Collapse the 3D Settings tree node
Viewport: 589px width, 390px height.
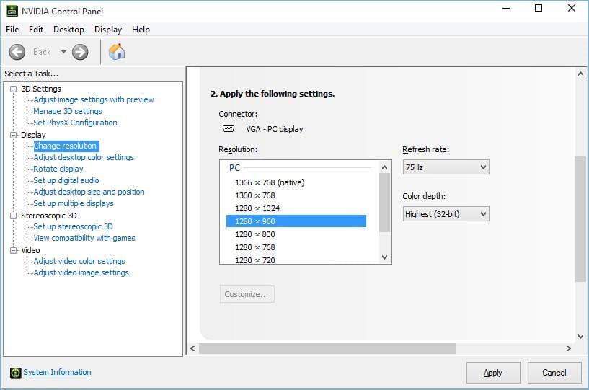pos(14,89)
